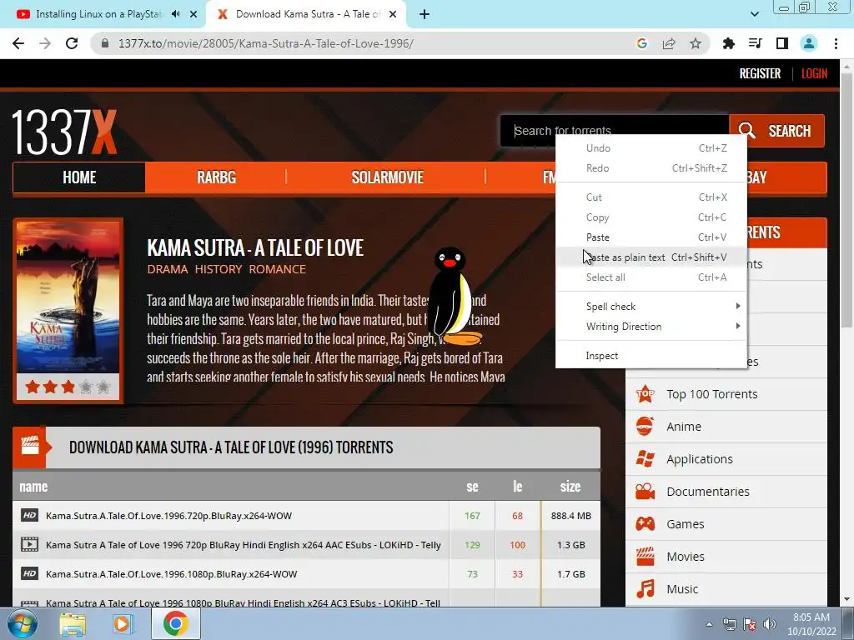Image resolution: width=854 pixels, height=640 pixels.
Task: Click the Top 100 Torrents star icon
Action: (x=646, y=393)
